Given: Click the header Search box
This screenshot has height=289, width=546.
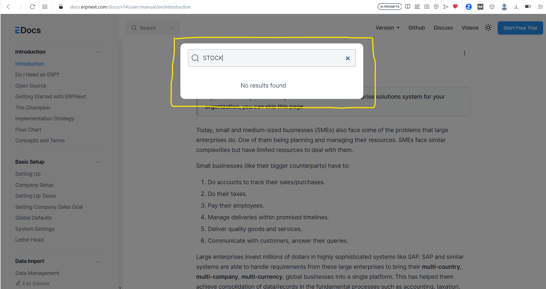Looking at the screenshot, I should [x=153, y=28].
